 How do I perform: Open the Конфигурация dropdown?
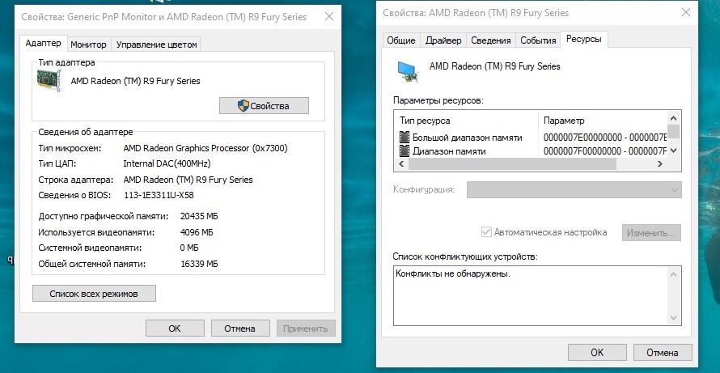(574, 189)
